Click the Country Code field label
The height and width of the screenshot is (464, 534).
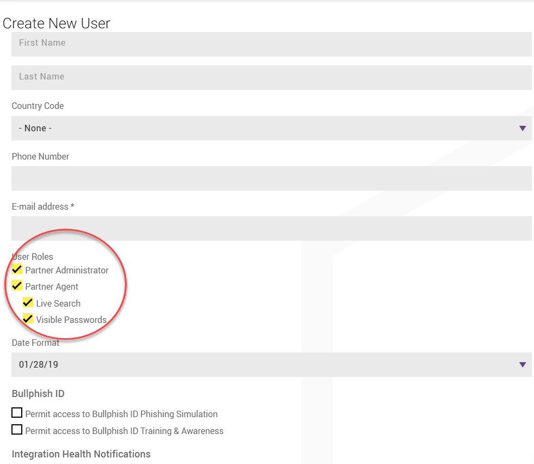click(38, 106)
